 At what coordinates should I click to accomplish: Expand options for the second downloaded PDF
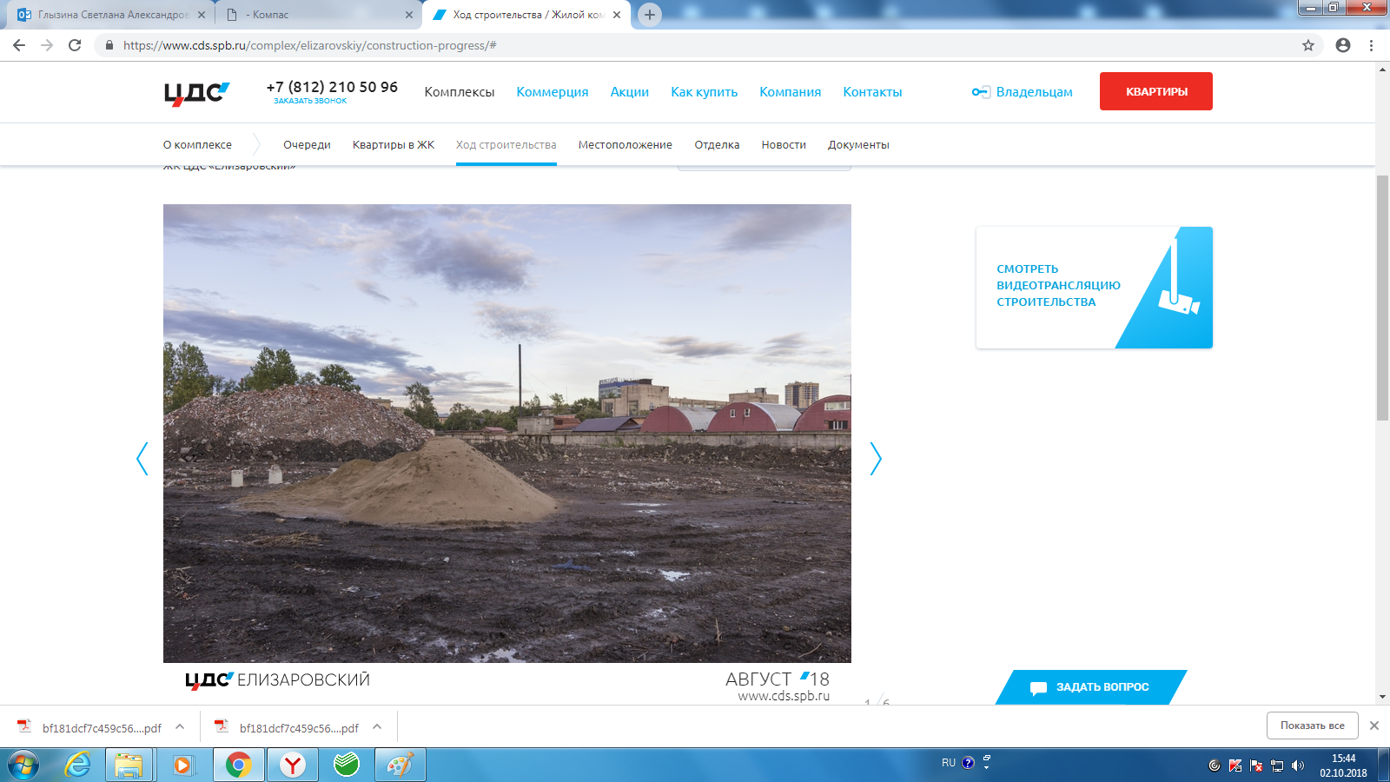(x=377, y=726)
